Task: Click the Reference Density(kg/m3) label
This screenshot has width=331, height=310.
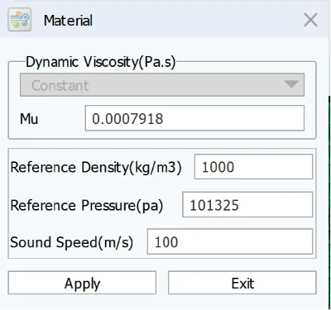Action: [x=96, y=167]
